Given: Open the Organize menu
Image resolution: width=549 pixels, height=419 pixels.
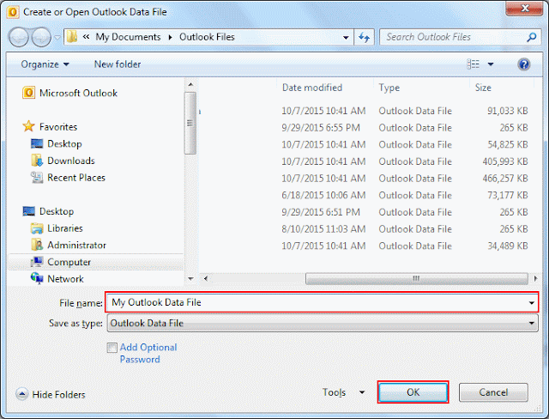Looking at the screenshot, I should pyautogui.click(x=45, y=64).
